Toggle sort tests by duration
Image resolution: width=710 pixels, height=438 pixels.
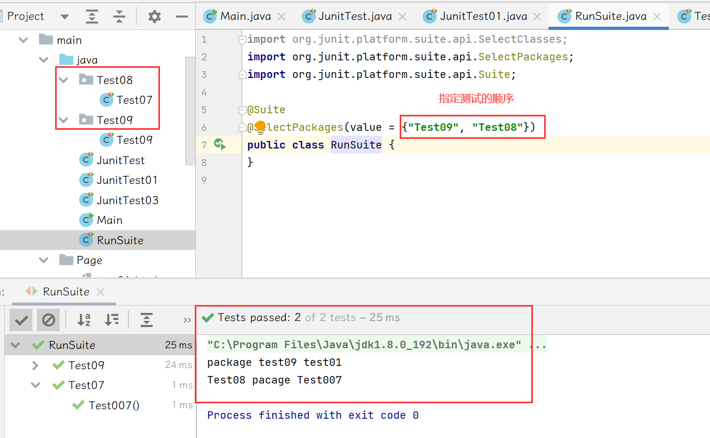112,319
